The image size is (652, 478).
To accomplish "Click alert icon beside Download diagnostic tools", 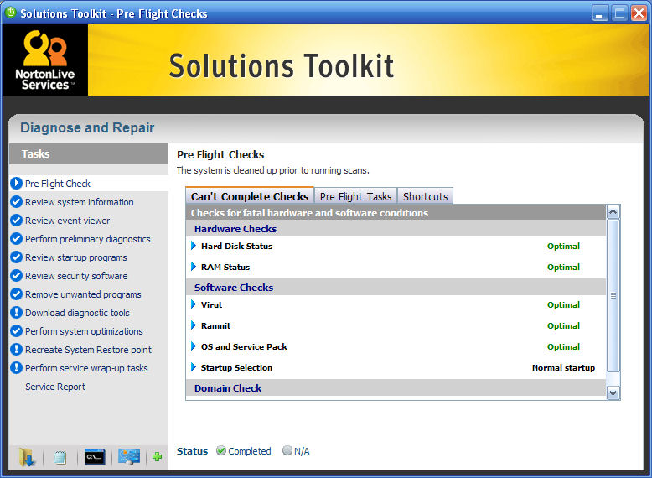I will point(16,313).
